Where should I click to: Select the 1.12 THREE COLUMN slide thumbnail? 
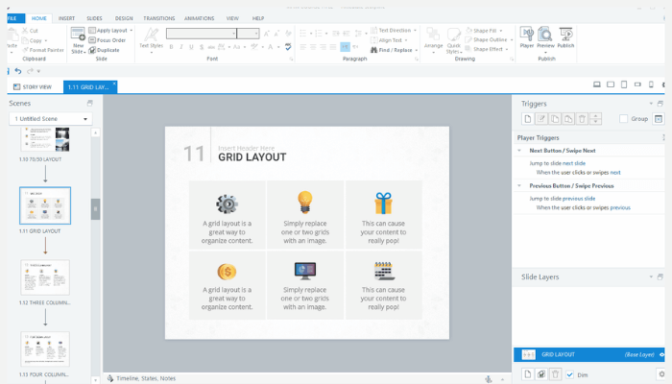[x=45, y=277]
